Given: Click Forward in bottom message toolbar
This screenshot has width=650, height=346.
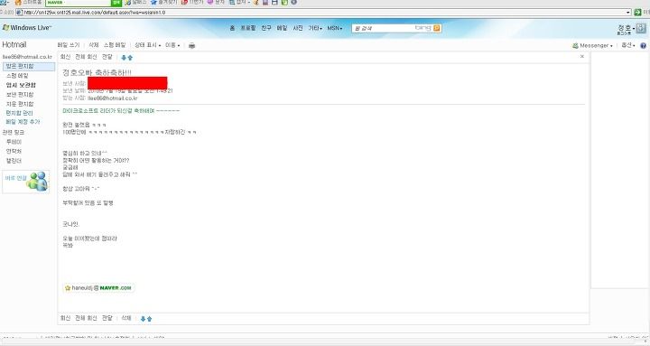Looking at the screenshot, I should pos(107,318).
